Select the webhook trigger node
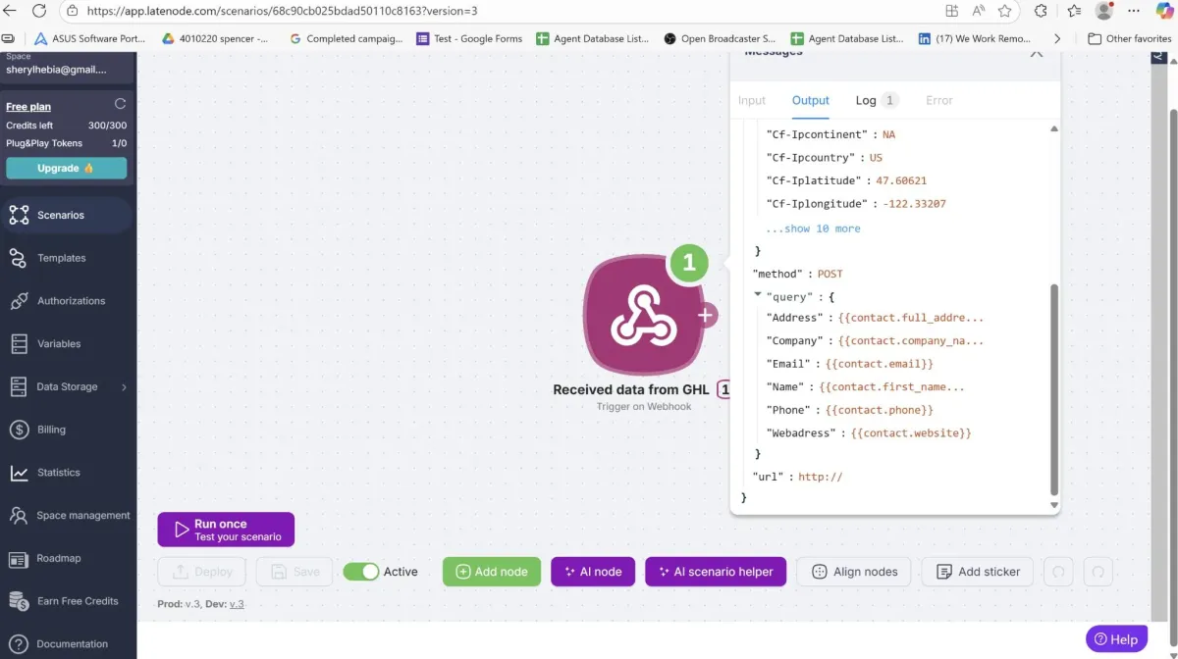The width and height of the screenshot is (1178, 659). click(643, 313)
